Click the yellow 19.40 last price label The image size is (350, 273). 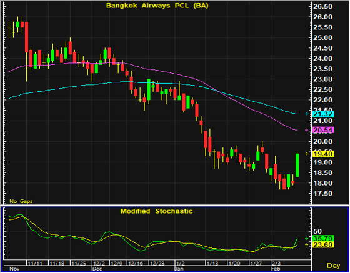pos(323,154)
